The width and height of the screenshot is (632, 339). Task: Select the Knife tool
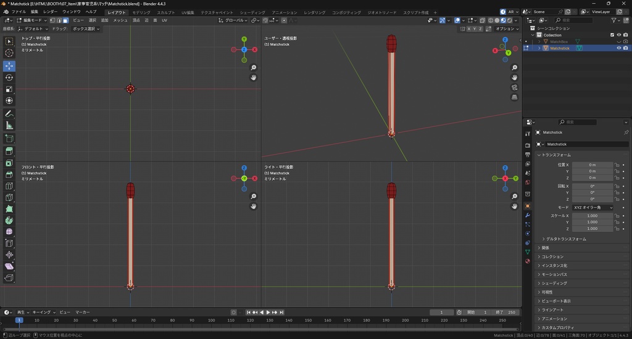pos(9,198)
